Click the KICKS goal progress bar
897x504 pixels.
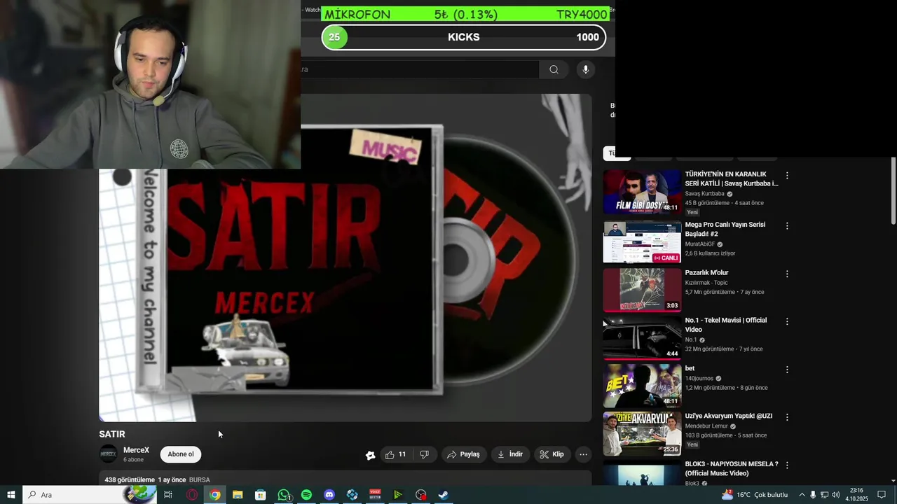click(464, 37)
